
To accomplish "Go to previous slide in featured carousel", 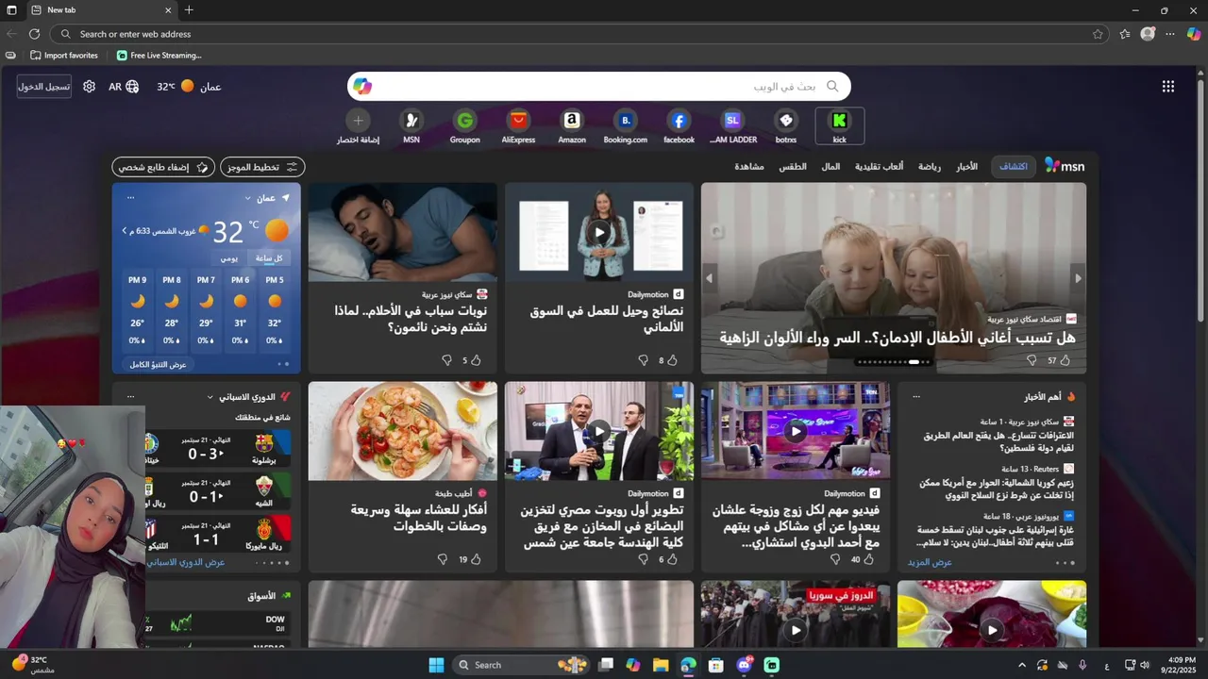I will [710, 278].
